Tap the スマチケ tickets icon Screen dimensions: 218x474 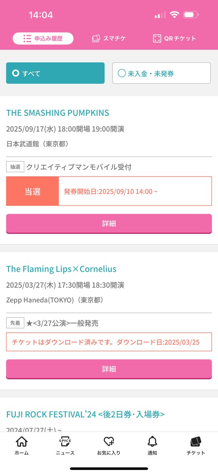(x=96, y=39)
